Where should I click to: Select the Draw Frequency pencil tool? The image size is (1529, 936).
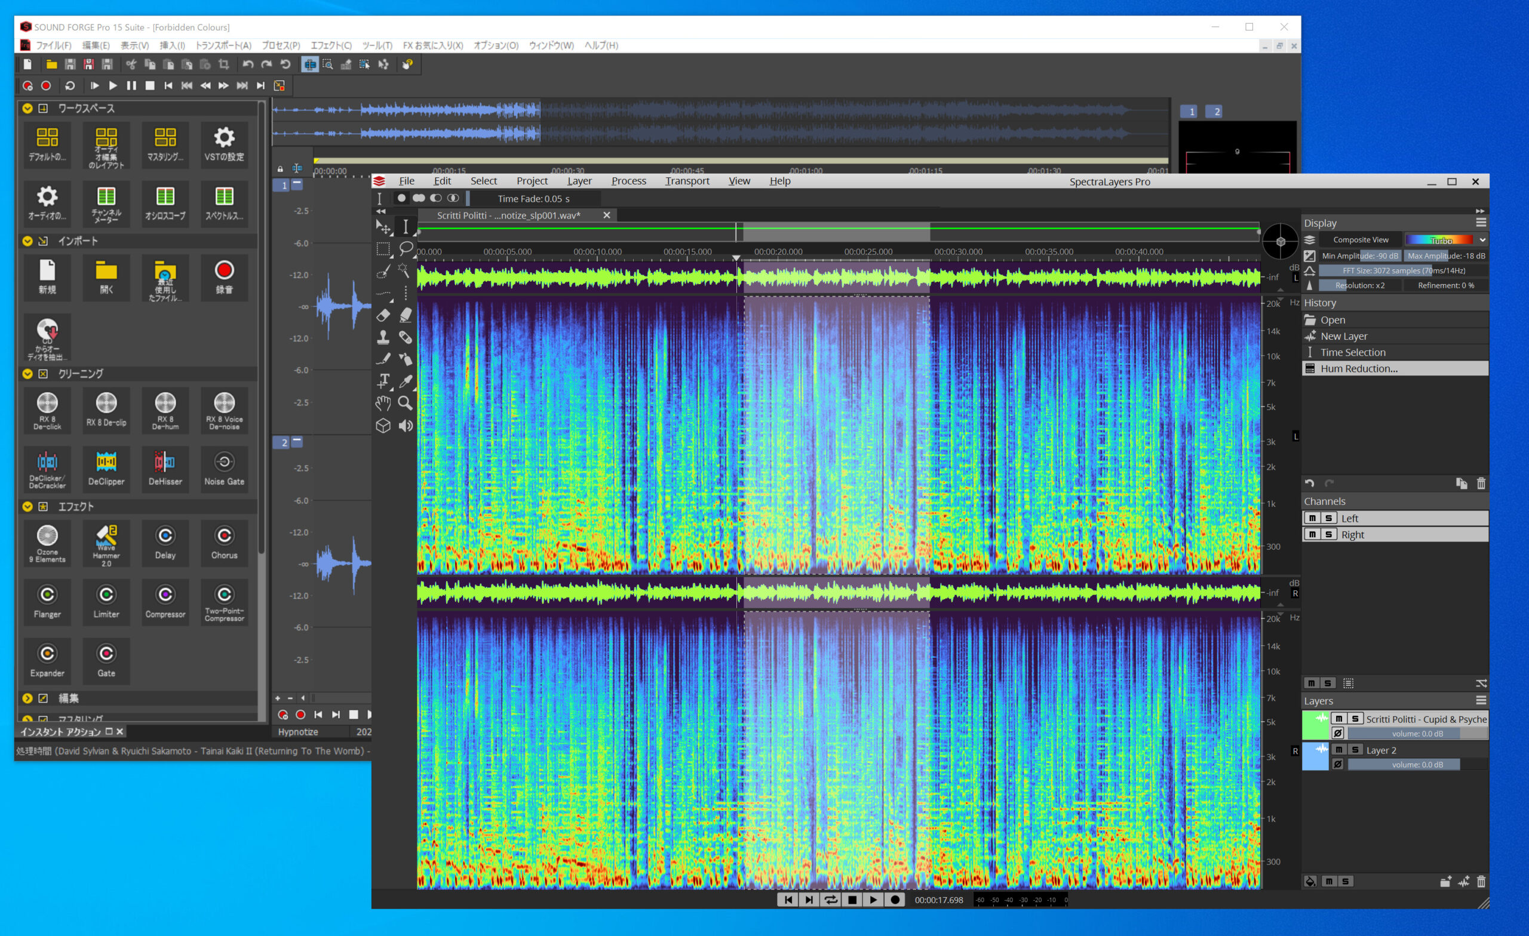tap(383, 359)
